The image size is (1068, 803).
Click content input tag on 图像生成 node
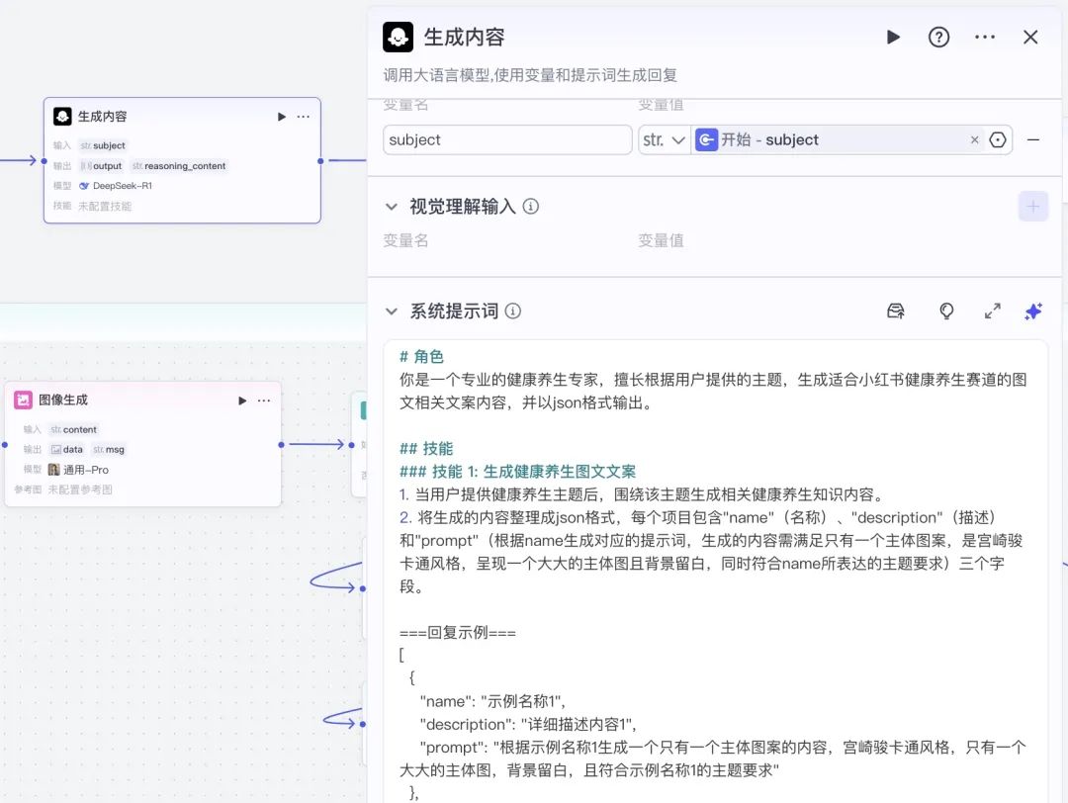coord(73,430)
